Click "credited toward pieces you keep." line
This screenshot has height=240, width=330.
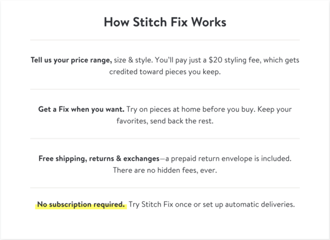[x=165, y=72]
